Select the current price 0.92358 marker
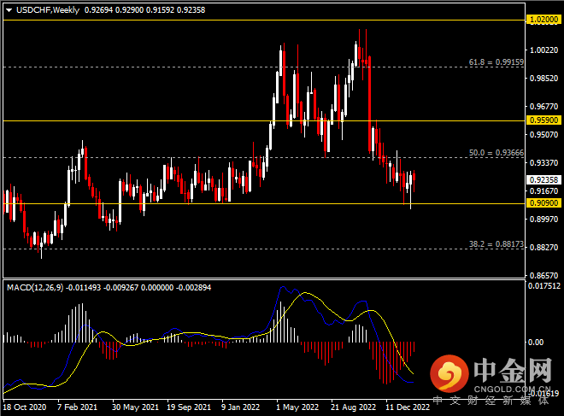The height and width of the screenshot is (416, 564). 543,180
